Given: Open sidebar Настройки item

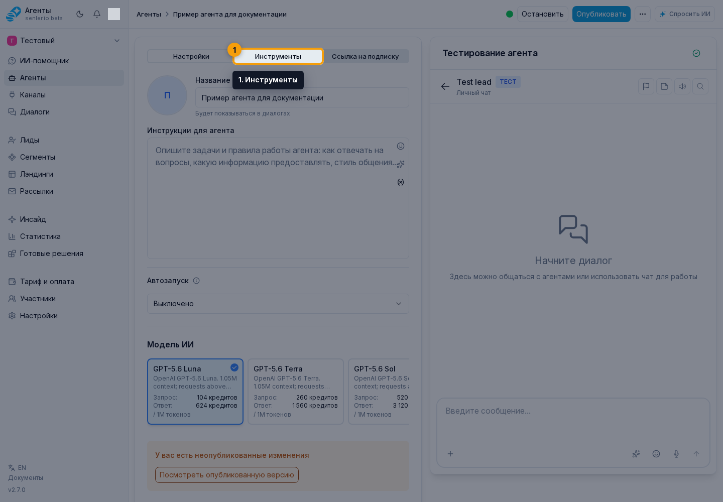Looking at the screenshot, I should (x=64, y=316).
